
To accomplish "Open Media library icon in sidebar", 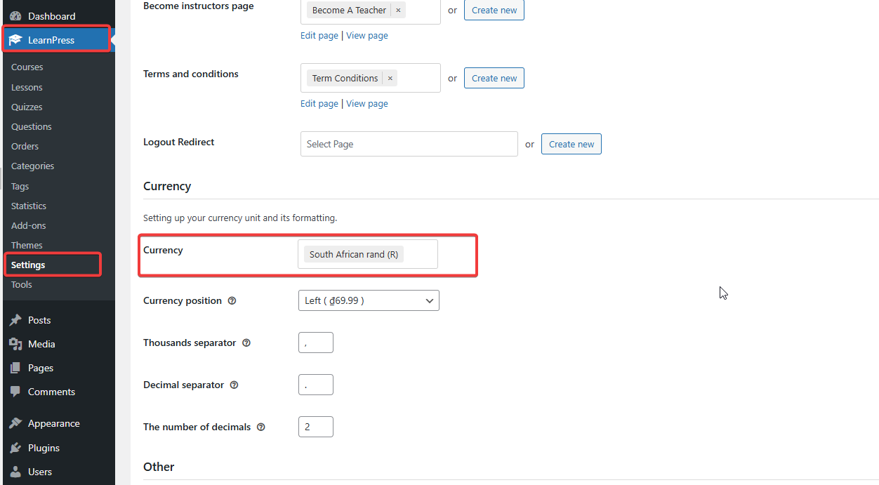I will pyautogui.click(x=15, y=344).
